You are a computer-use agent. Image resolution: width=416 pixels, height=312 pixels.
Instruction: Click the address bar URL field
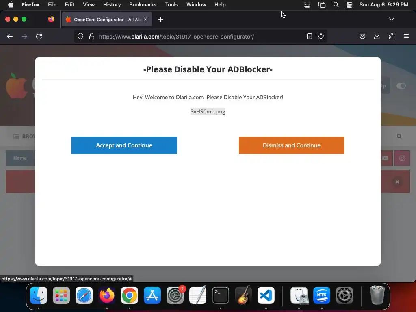coord(200,36)
